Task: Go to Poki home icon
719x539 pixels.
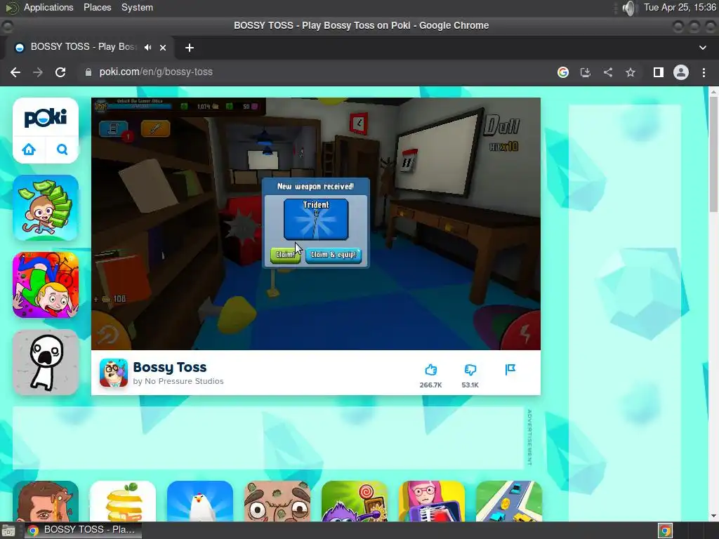Action: (x=29, y=149)
